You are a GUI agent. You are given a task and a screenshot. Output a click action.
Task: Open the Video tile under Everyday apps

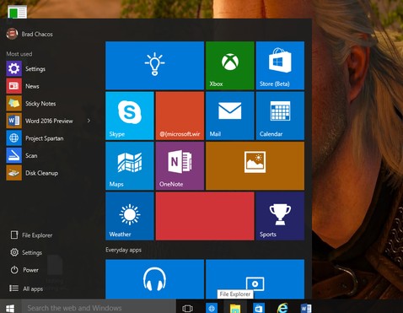click(x=255, y=279)
